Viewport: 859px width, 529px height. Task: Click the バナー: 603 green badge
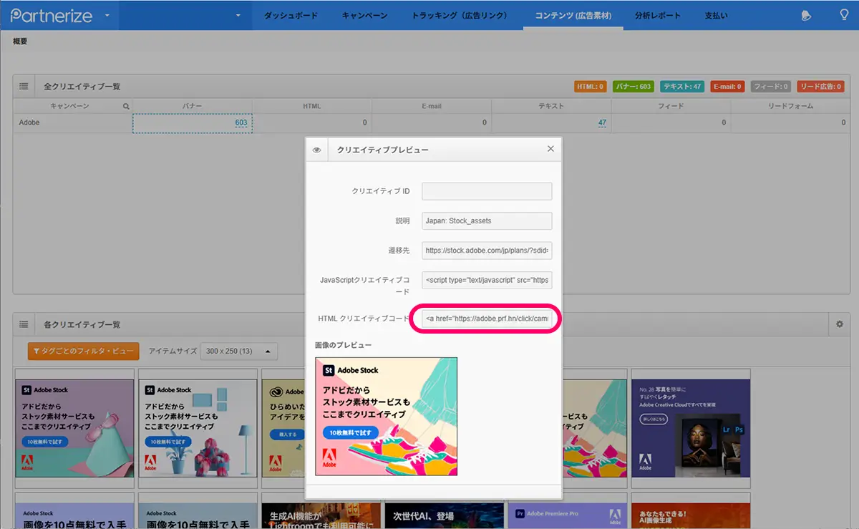point(634,87)
